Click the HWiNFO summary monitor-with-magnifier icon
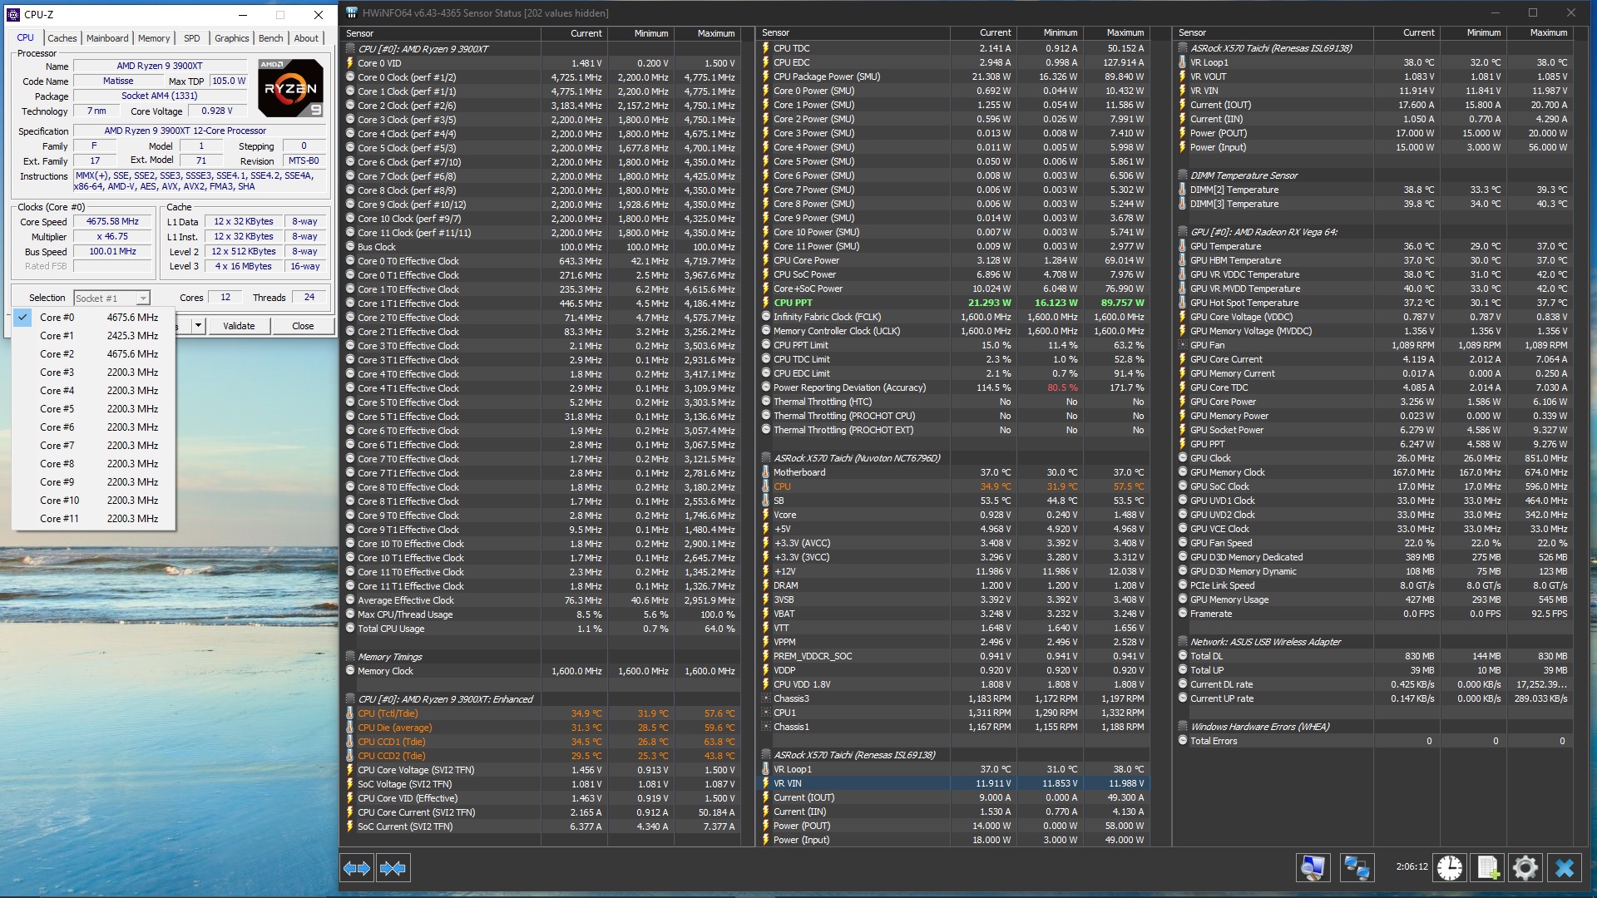Viewport: 1597px width, 898px height. [x=1313, y=868]
